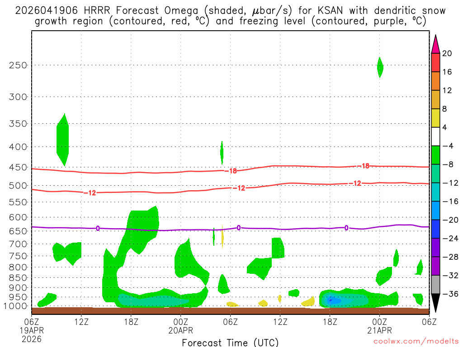Image resolution: width=463 pixels, height=347 pixels.
Task: Click the cyan -12 to -16 colorbar swatch
Action: [435, 192]
